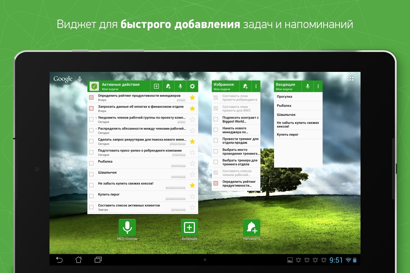
Task: Add reminder bell in Избранное widget header
Action: [x=245, y=86]
